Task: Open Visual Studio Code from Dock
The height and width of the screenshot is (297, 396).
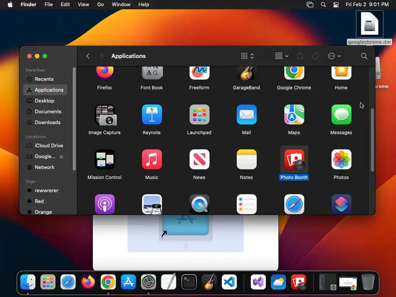Action: pyautogui.click(x=229, y=282)
